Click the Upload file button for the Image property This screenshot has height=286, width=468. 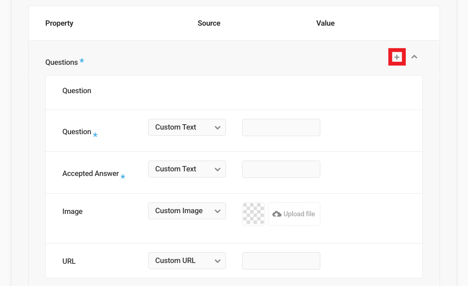tap(294, 214)
